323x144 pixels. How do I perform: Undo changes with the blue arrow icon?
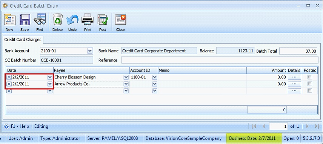[72, 20]
